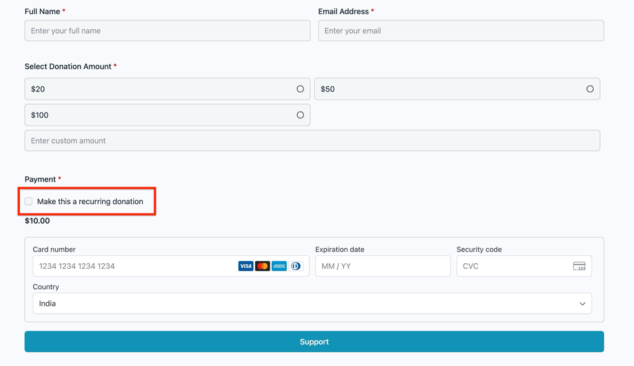
Task: Click the Diners Club card icon
Action: click(295, 266)
